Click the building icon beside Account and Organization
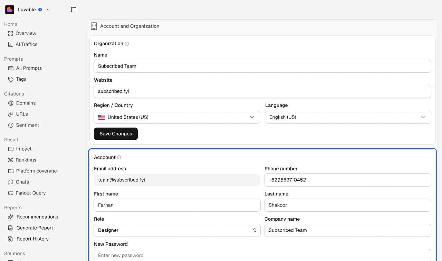The height and width of the screenshot is (261, 442). [94, 26]
